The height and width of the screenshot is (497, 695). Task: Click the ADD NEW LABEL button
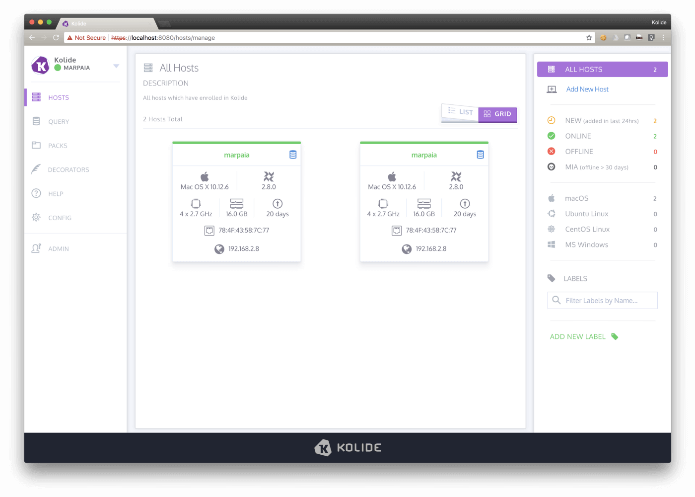point(578,336)
